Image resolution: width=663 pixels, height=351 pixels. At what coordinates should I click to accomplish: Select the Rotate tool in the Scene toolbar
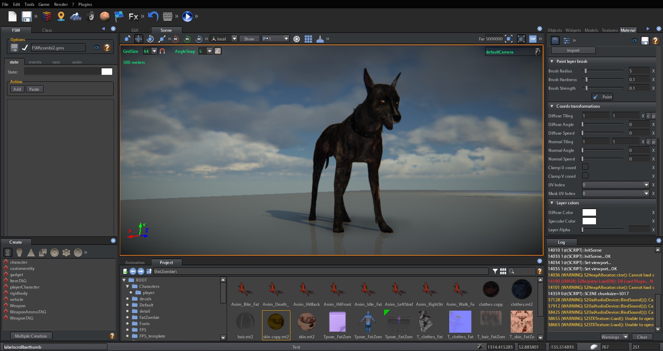pyautogui.click(x=150, y=39)
